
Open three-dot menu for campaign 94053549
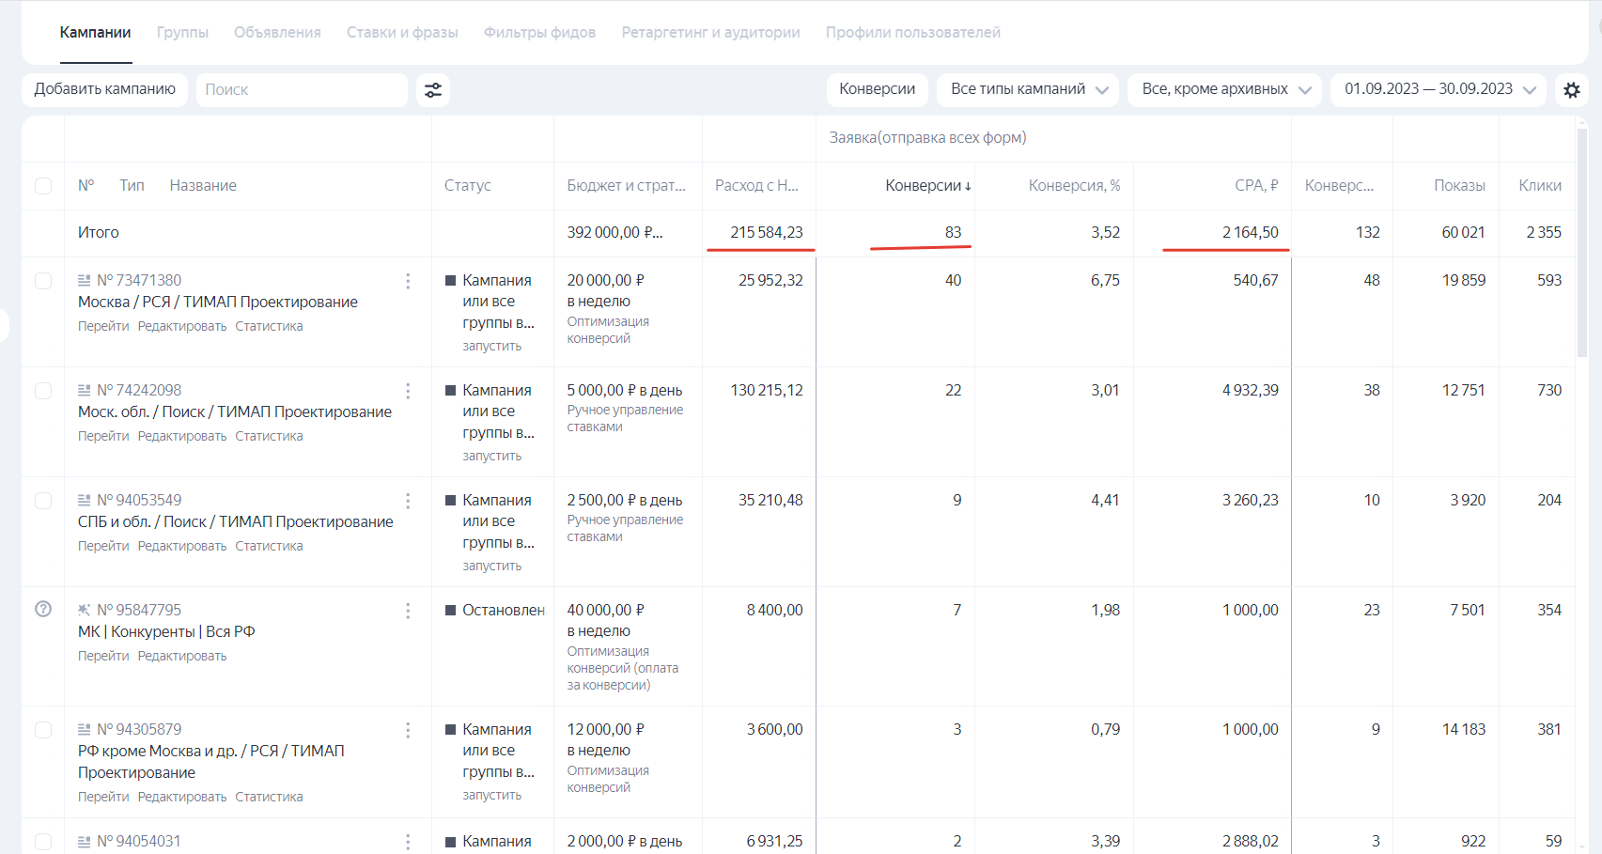[x=408, y=501]
